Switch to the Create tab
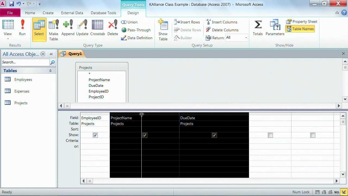This screenshot has height=196, width=348. pyautogui.click(x=48, y=13)
